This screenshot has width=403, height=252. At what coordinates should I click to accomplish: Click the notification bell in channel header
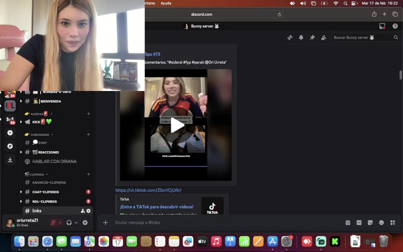[301, 37]
